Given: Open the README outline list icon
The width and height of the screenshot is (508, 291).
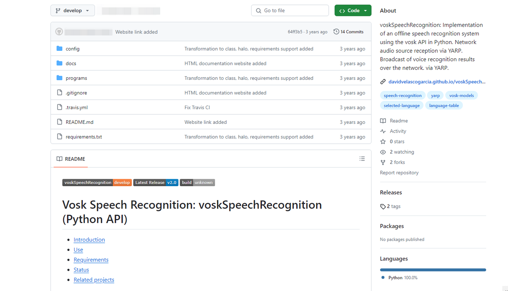Looking at the screenshot, I should (362, 158).
